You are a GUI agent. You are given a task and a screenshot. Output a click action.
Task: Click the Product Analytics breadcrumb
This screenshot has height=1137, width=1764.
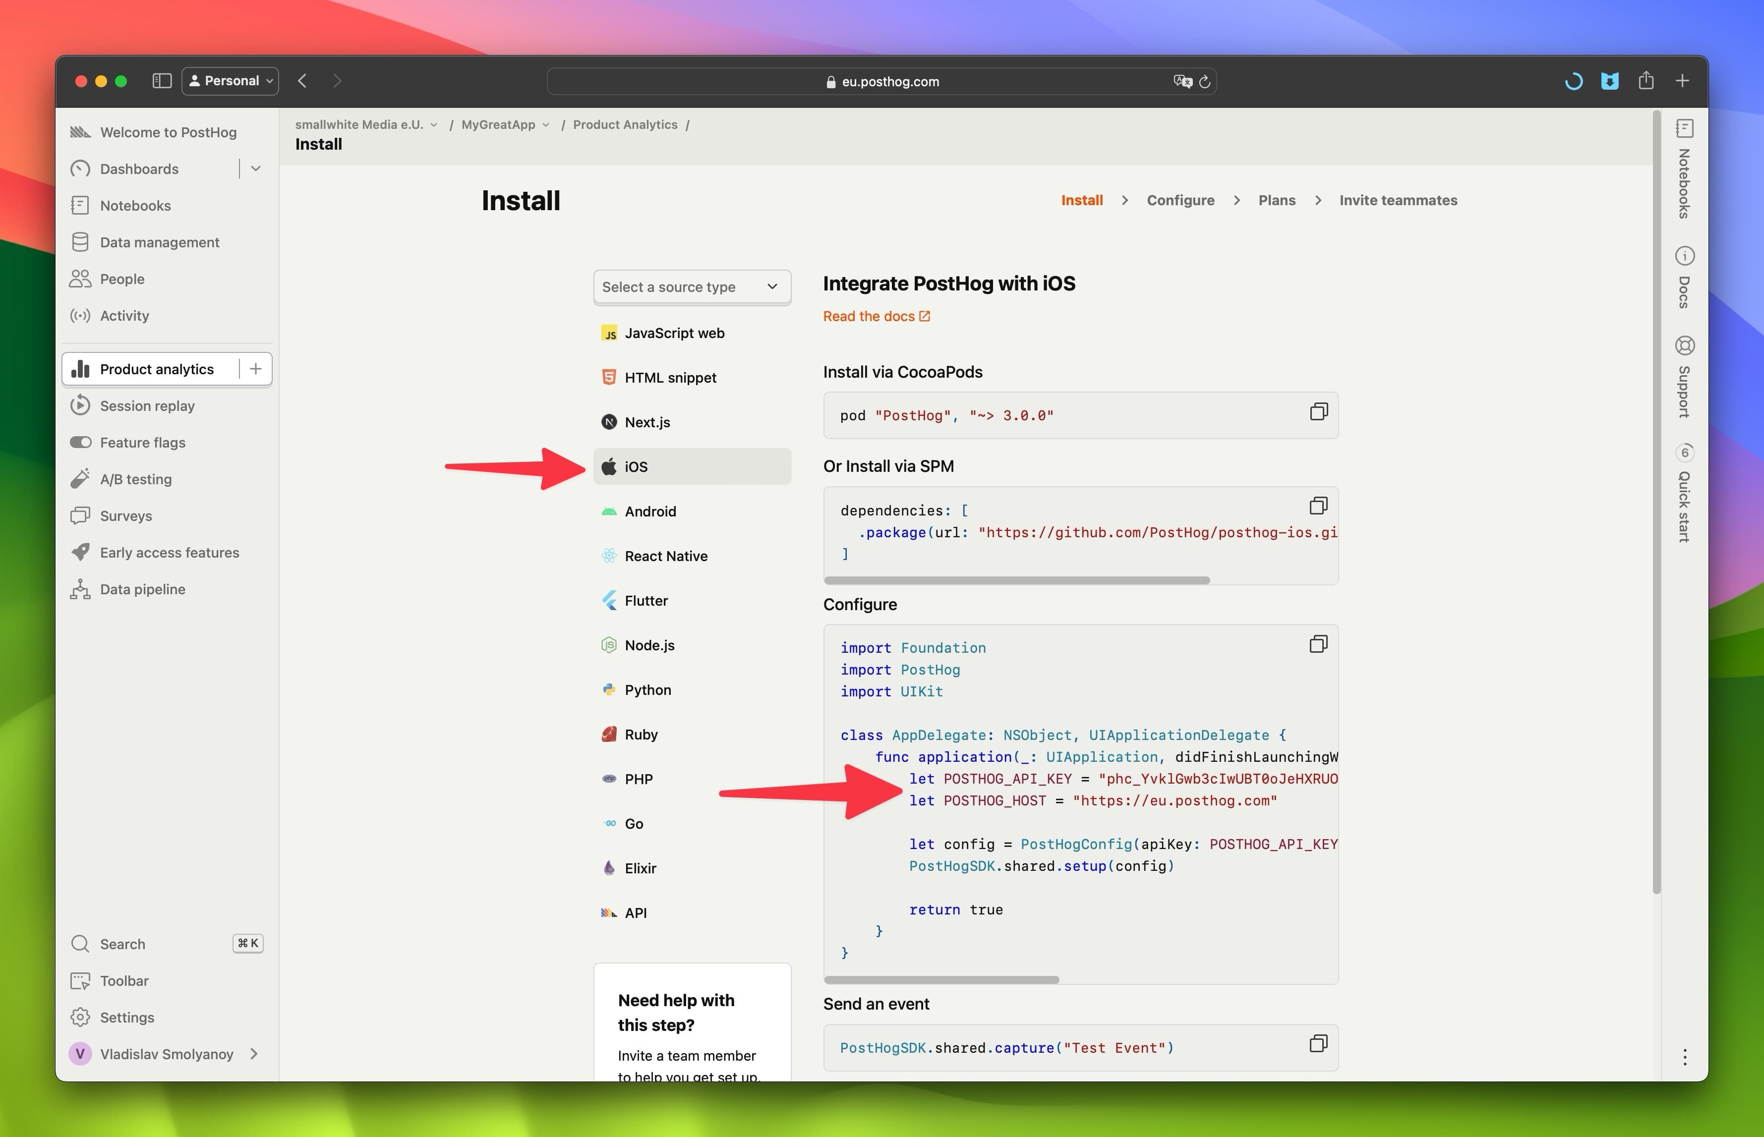[625, 125]
